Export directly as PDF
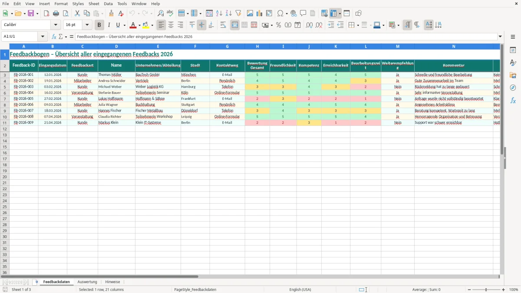 pyautogui.click(x=46, y=13)
